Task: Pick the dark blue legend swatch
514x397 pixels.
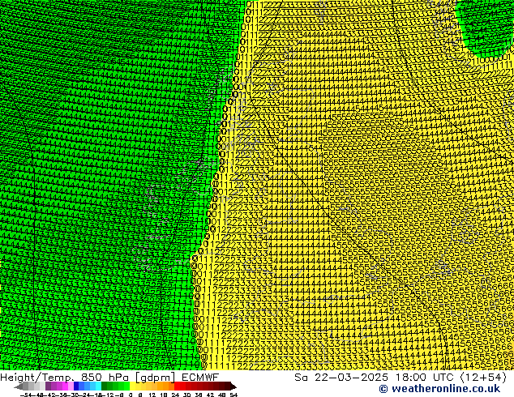Action: pos(76,386)
